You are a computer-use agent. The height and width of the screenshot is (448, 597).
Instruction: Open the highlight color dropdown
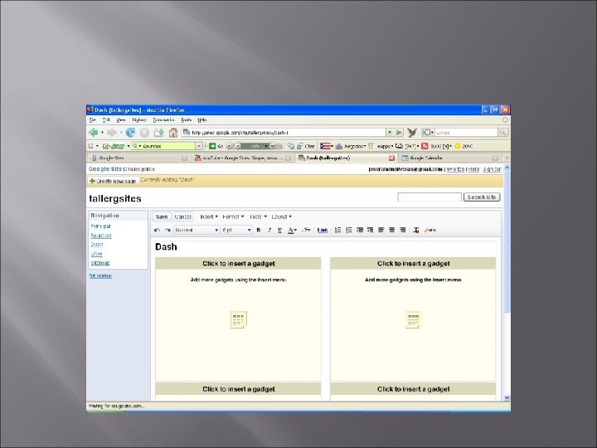tap(306, 230)
